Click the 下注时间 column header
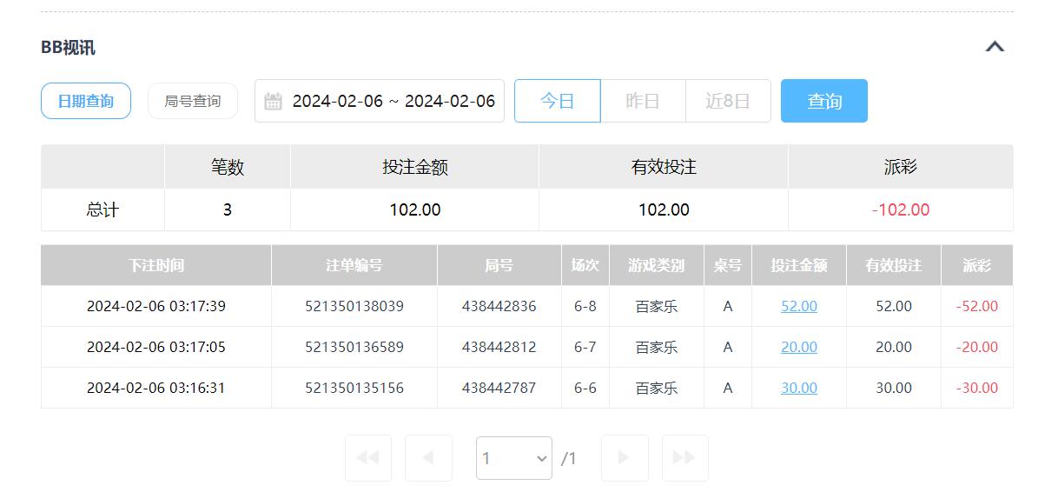The height and width of the screenshot is (492, 1058). tap(156, 266)
